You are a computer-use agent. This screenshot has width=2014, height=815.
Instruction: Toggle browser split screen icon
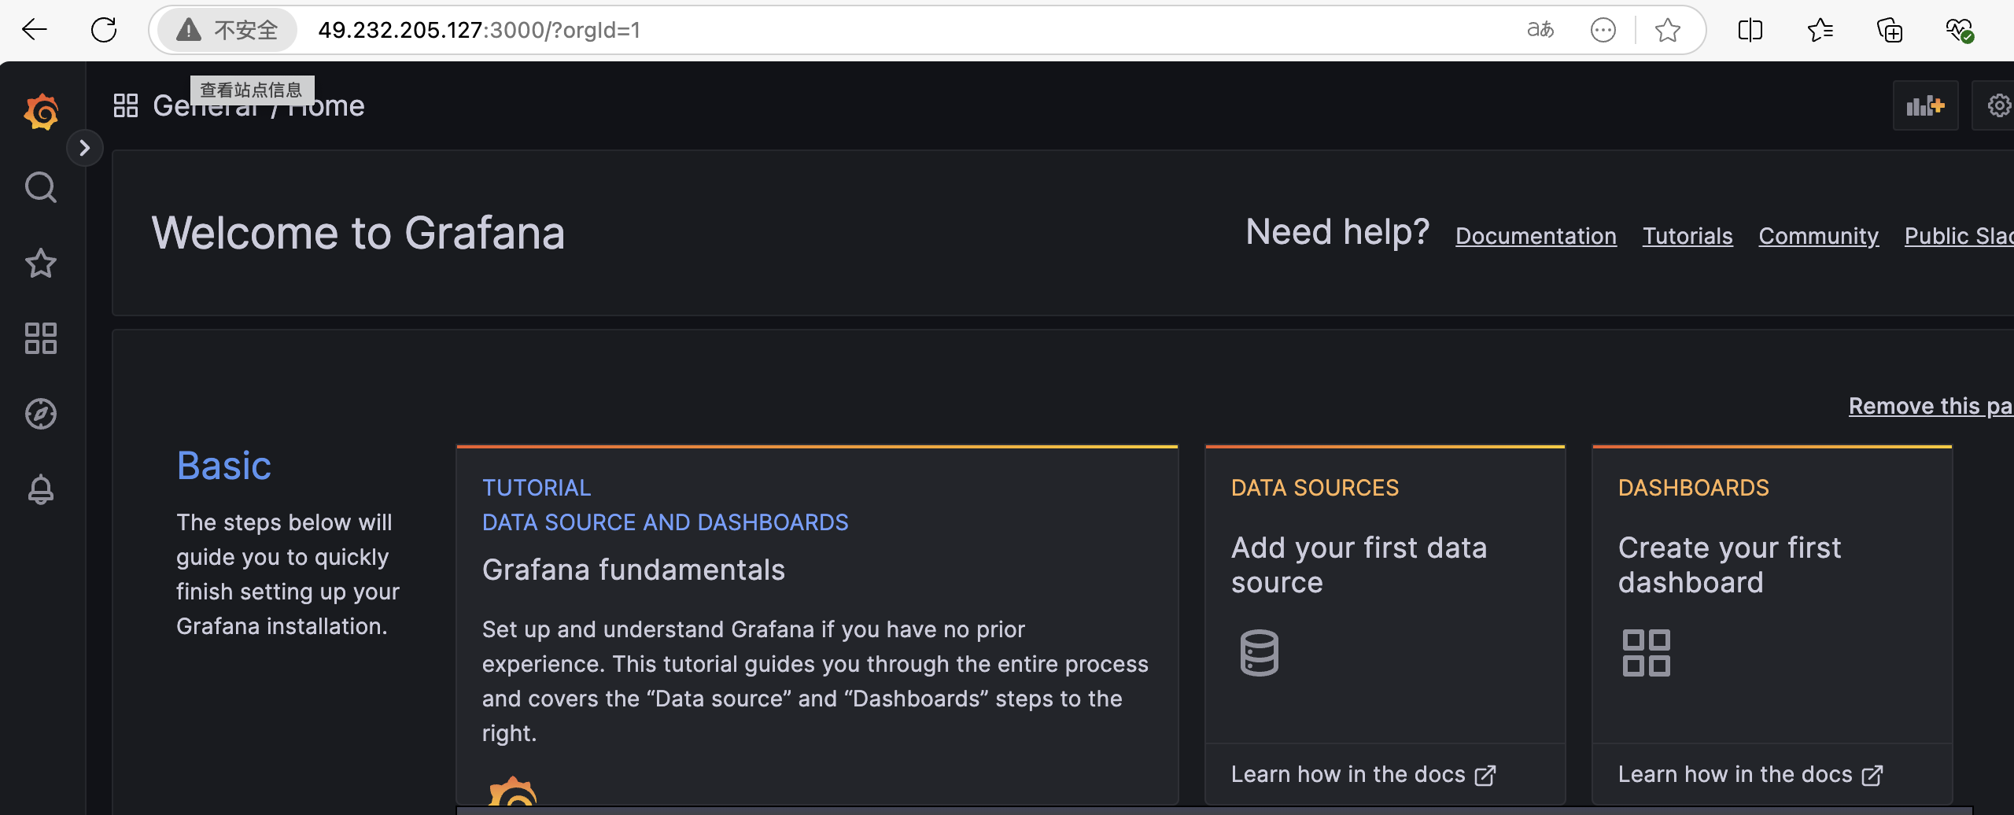pos(1750,30)
